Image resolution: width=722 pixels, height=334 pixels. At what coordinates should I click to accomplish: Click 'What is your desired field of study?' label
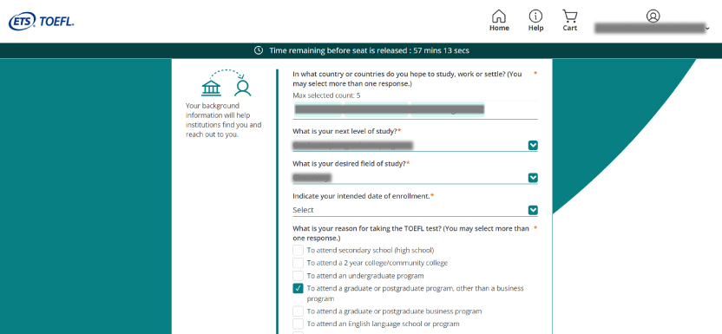(x=350, y=163)
